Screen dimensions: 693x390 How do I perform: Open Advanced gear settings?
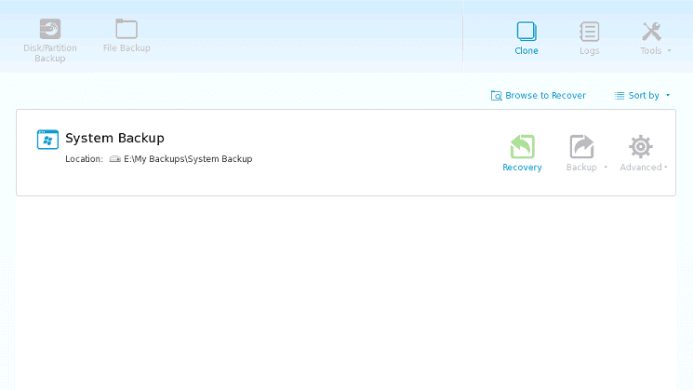coord(641,147)
